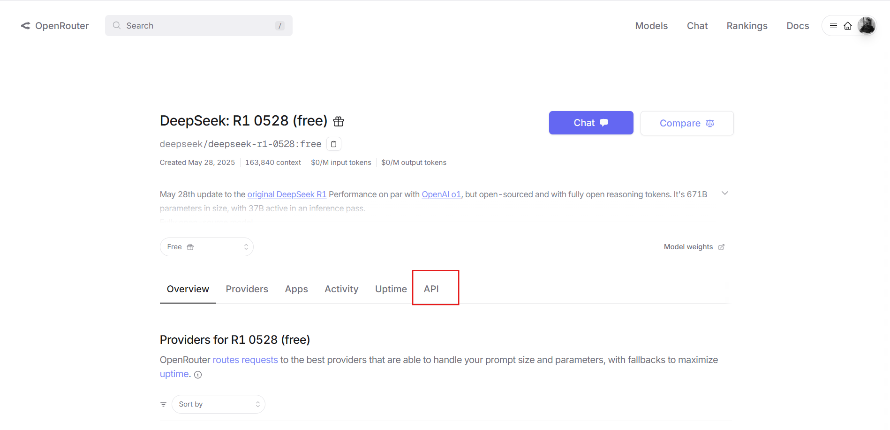Expand the model description with the chevron
Image resolution: width=890 pixels, height=430 pixels.
pyautogui.click(x=724, y=193)
